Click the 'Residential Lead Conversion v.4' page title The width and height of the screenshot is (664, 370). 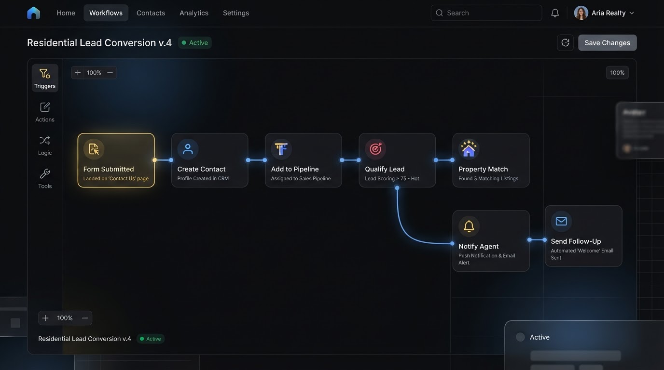click(x=99, y=42)
